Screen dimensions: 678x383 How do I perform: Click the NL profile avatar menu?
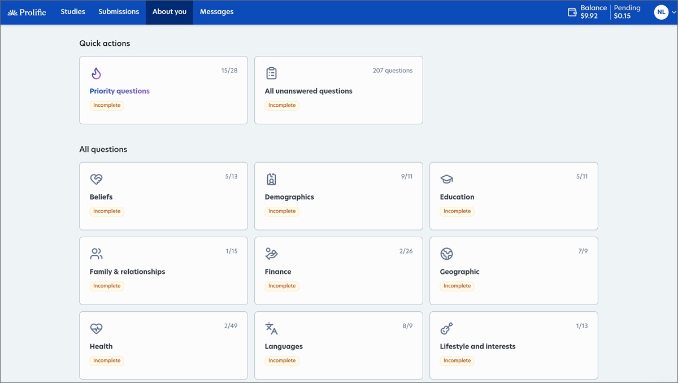[x=661, y=11]
